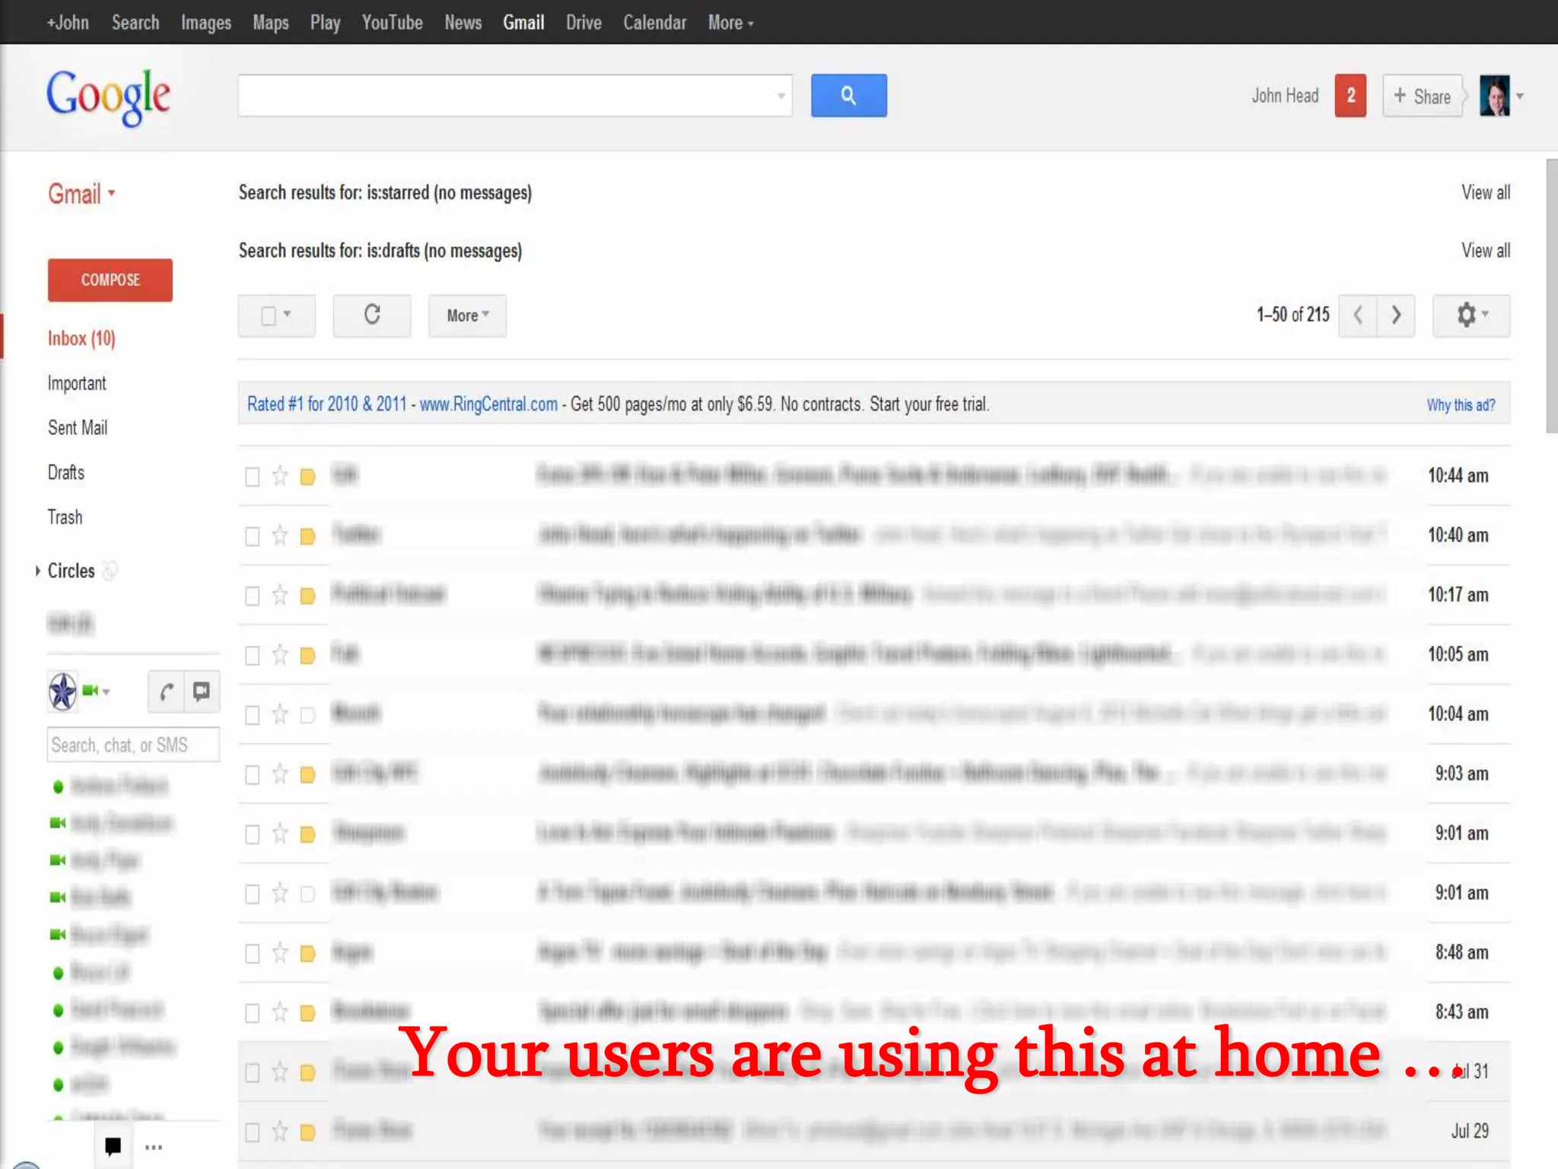Open the More menu in the top bar
Viewport: 1558px width, 1169px height.
coord(730,23)
